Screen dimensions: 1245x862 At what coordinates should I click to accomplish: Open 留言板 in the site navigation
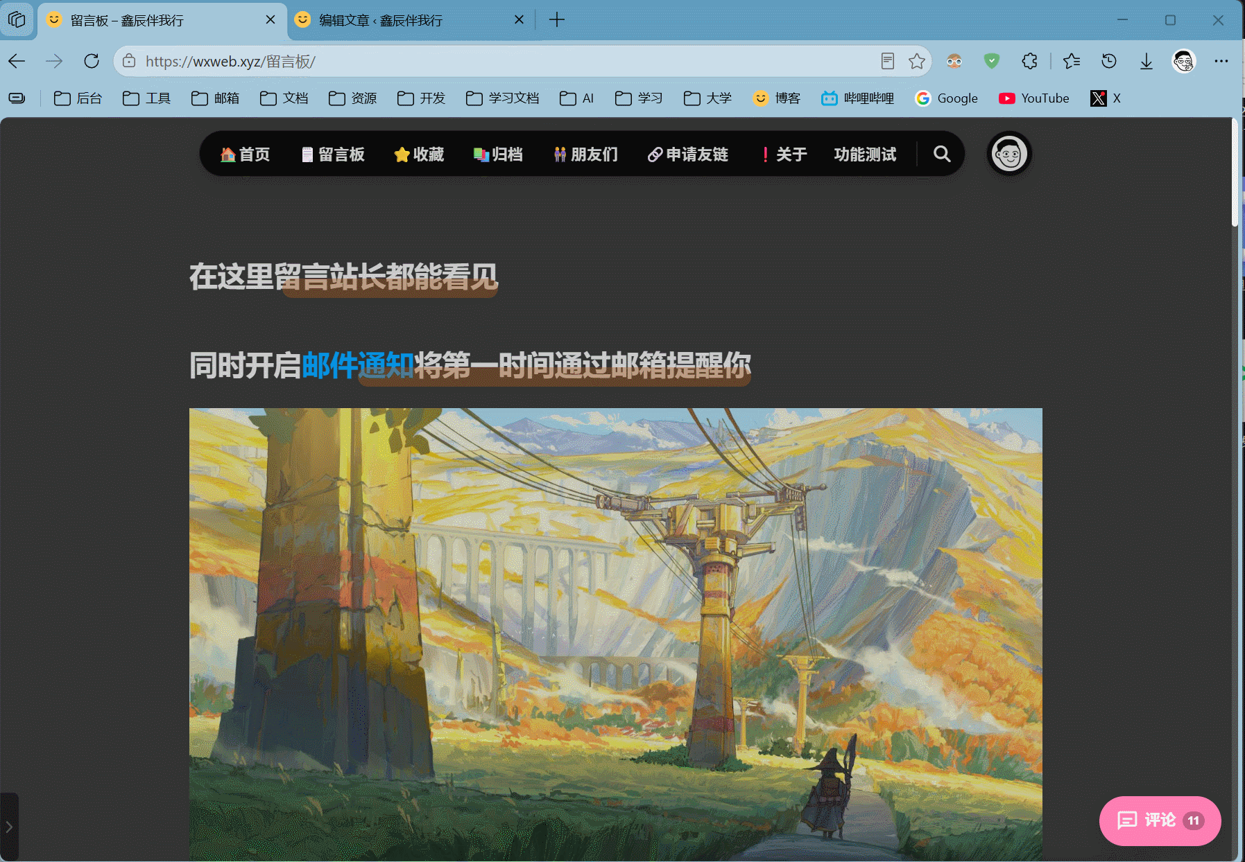tap(334, 154)
